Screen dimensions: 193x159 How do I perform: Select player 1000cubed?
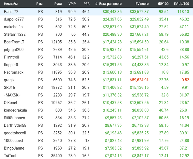(x=13, y=140)
